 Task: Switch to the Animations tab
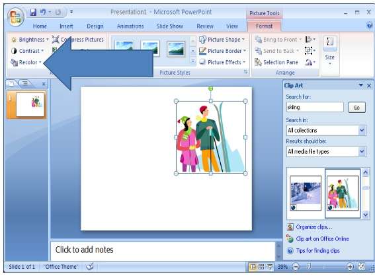point(130,26)
